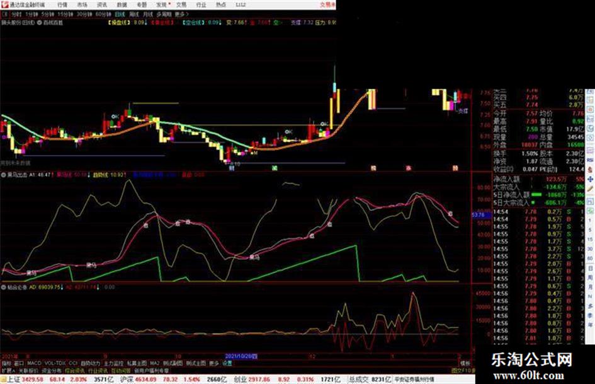The height and width of the screenshot is (384, 595).
Task: Click the 沪深 index in the status bar
Action: point(127,380)
